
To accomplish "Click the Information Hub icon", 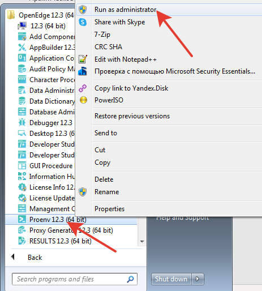I will click(22, 177).
